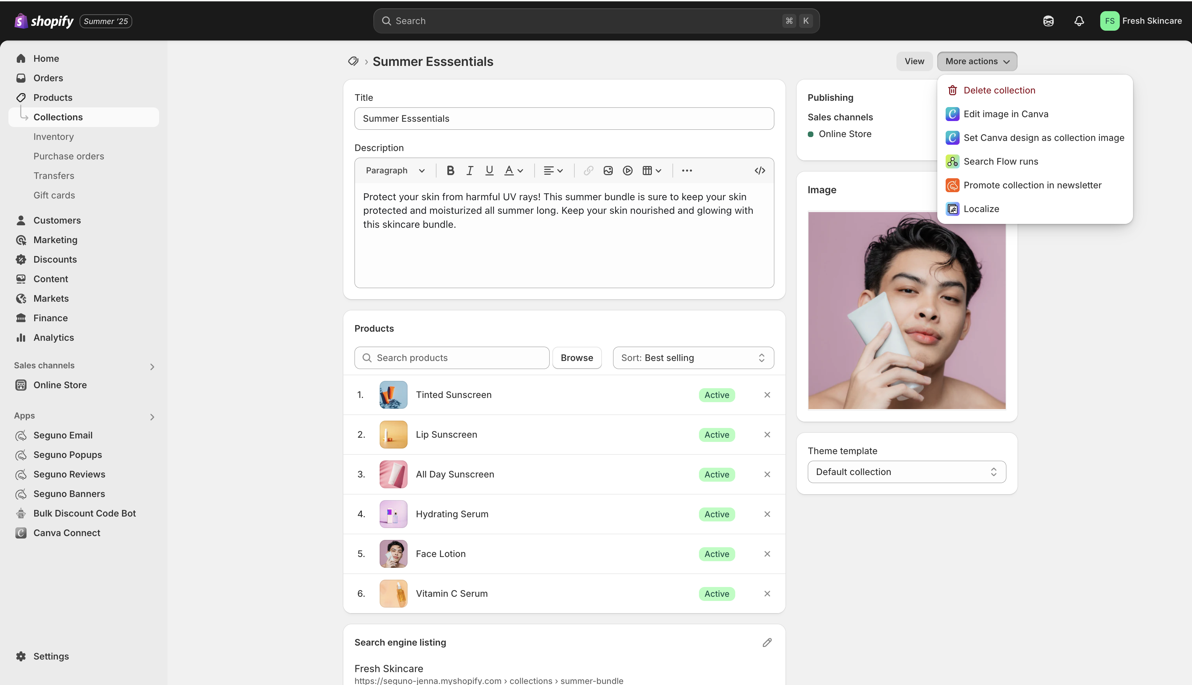Open the notifications bell
Image resolution: width=1192 pixels, height=685 pixels.
1079,21
